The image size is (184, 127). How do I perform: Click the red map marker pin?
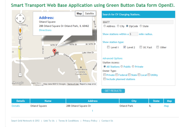pyautogui.click(x=54, y=52)
